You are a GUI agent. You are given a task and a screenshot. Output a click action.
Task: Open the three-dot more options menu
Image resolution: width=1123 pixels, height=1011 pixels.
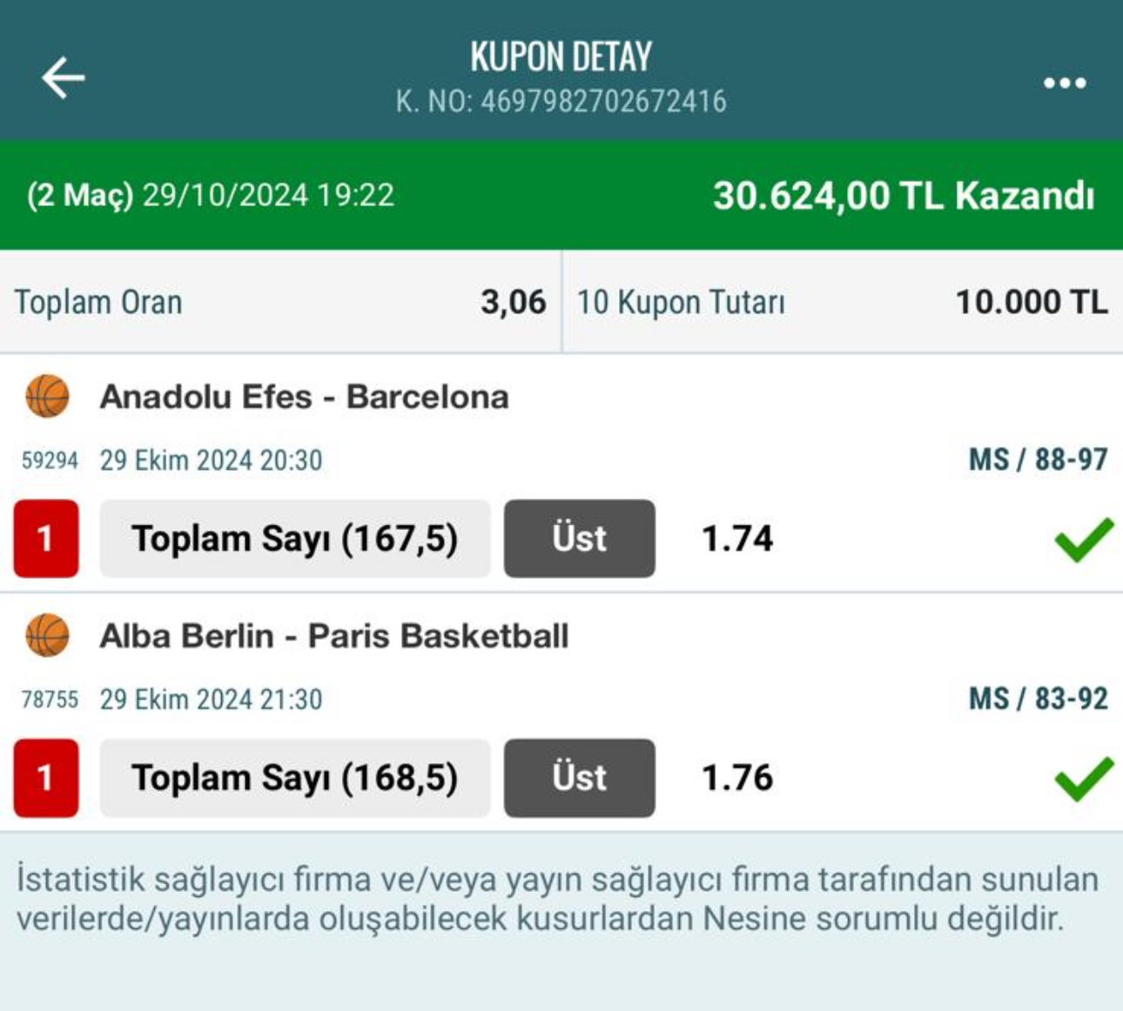1065,83
